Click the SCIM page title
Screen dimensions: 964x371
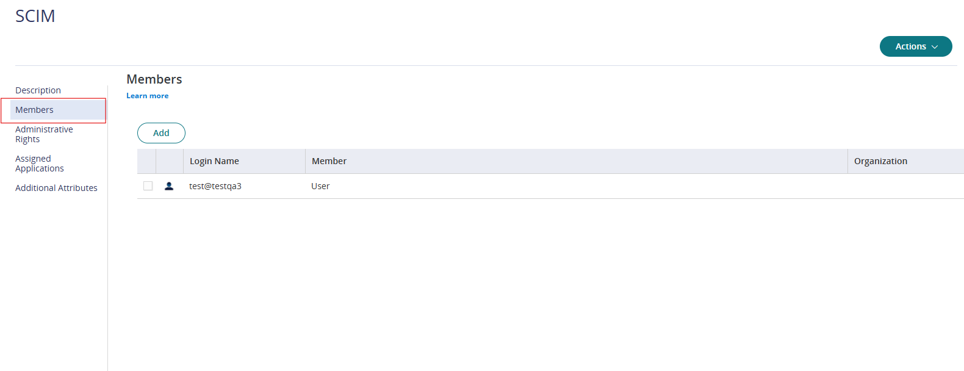coord(35,16)
